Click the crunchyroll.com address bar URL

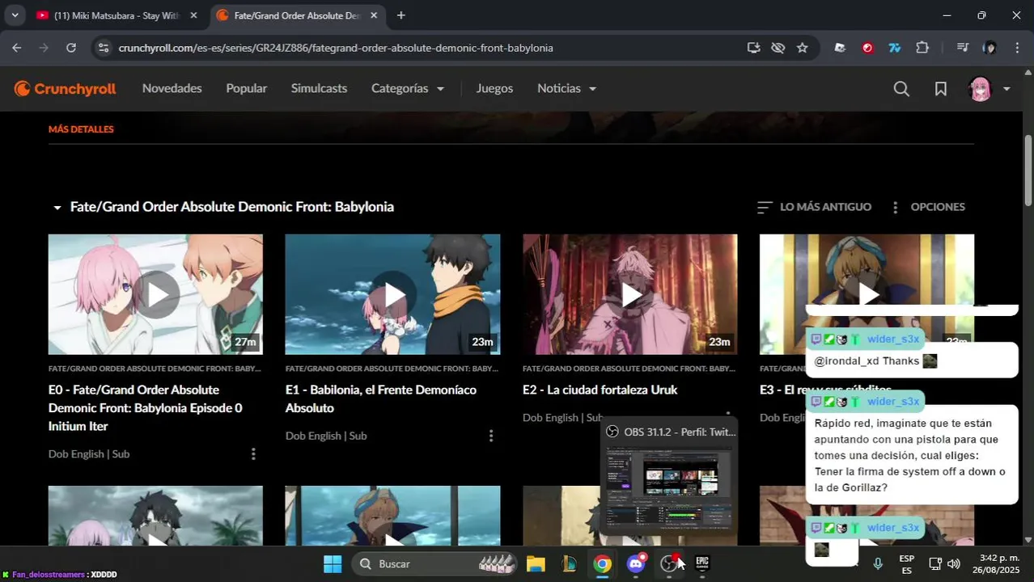click(336, 48)
